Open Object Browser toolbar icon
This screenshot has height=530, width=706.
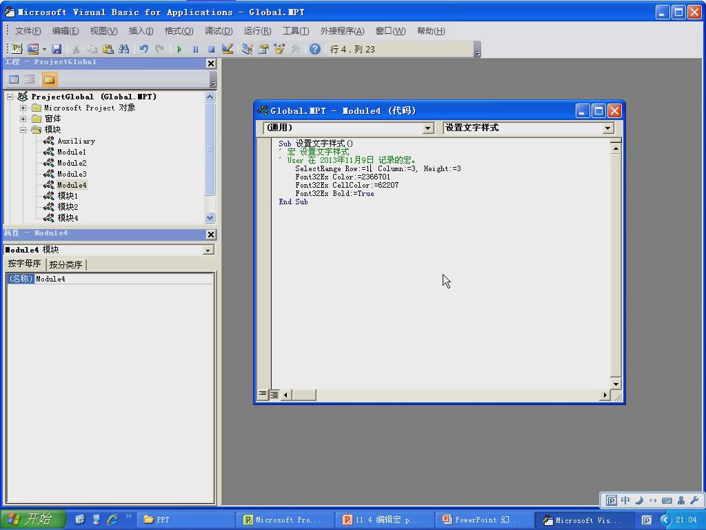point(279,49)
